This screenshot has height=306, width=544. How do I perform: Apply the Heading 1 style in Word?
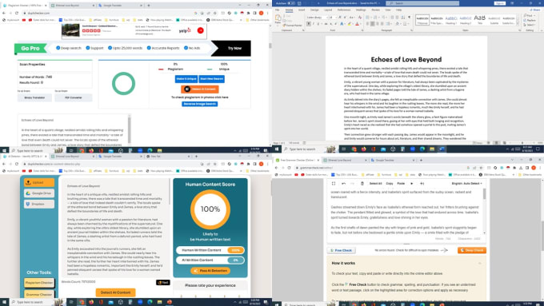[451, 20]
